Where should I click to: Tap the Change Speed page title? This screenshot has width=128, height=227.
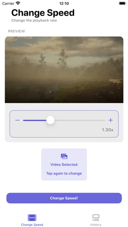[43, 13]
